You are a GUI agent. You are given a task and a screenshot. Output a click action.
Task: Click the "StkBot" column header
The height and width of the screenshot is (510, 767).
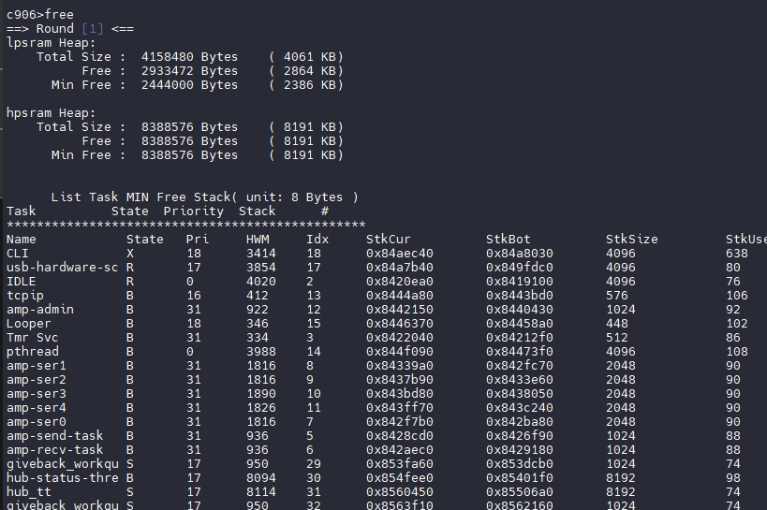[508, 240]
